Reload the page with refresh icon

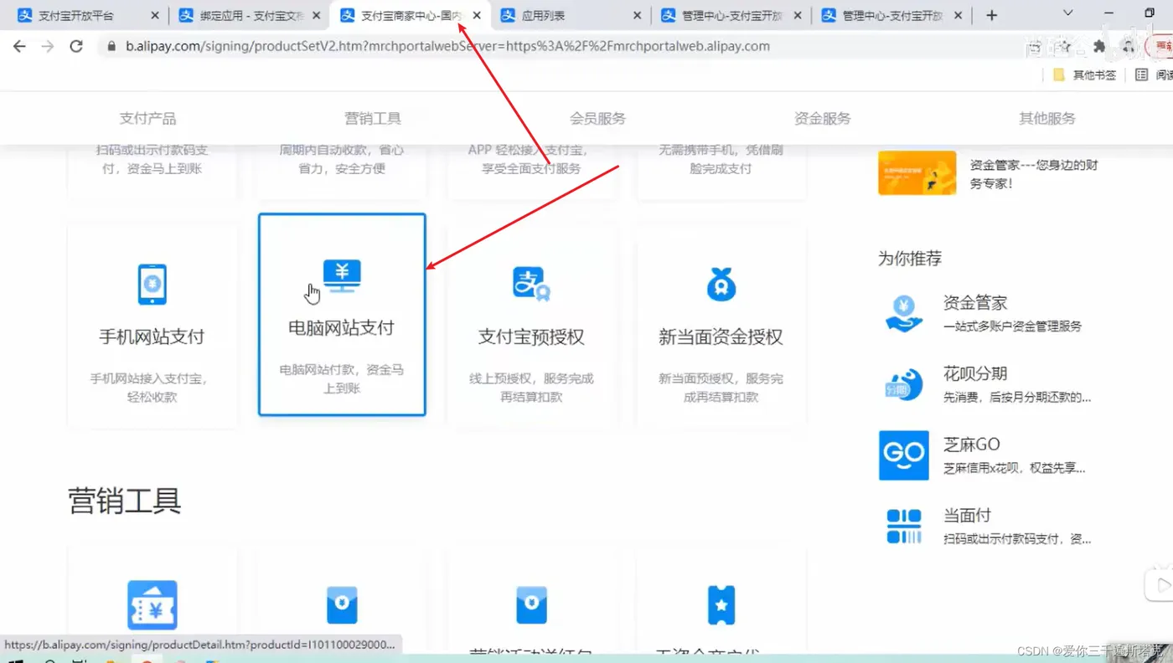76,46
